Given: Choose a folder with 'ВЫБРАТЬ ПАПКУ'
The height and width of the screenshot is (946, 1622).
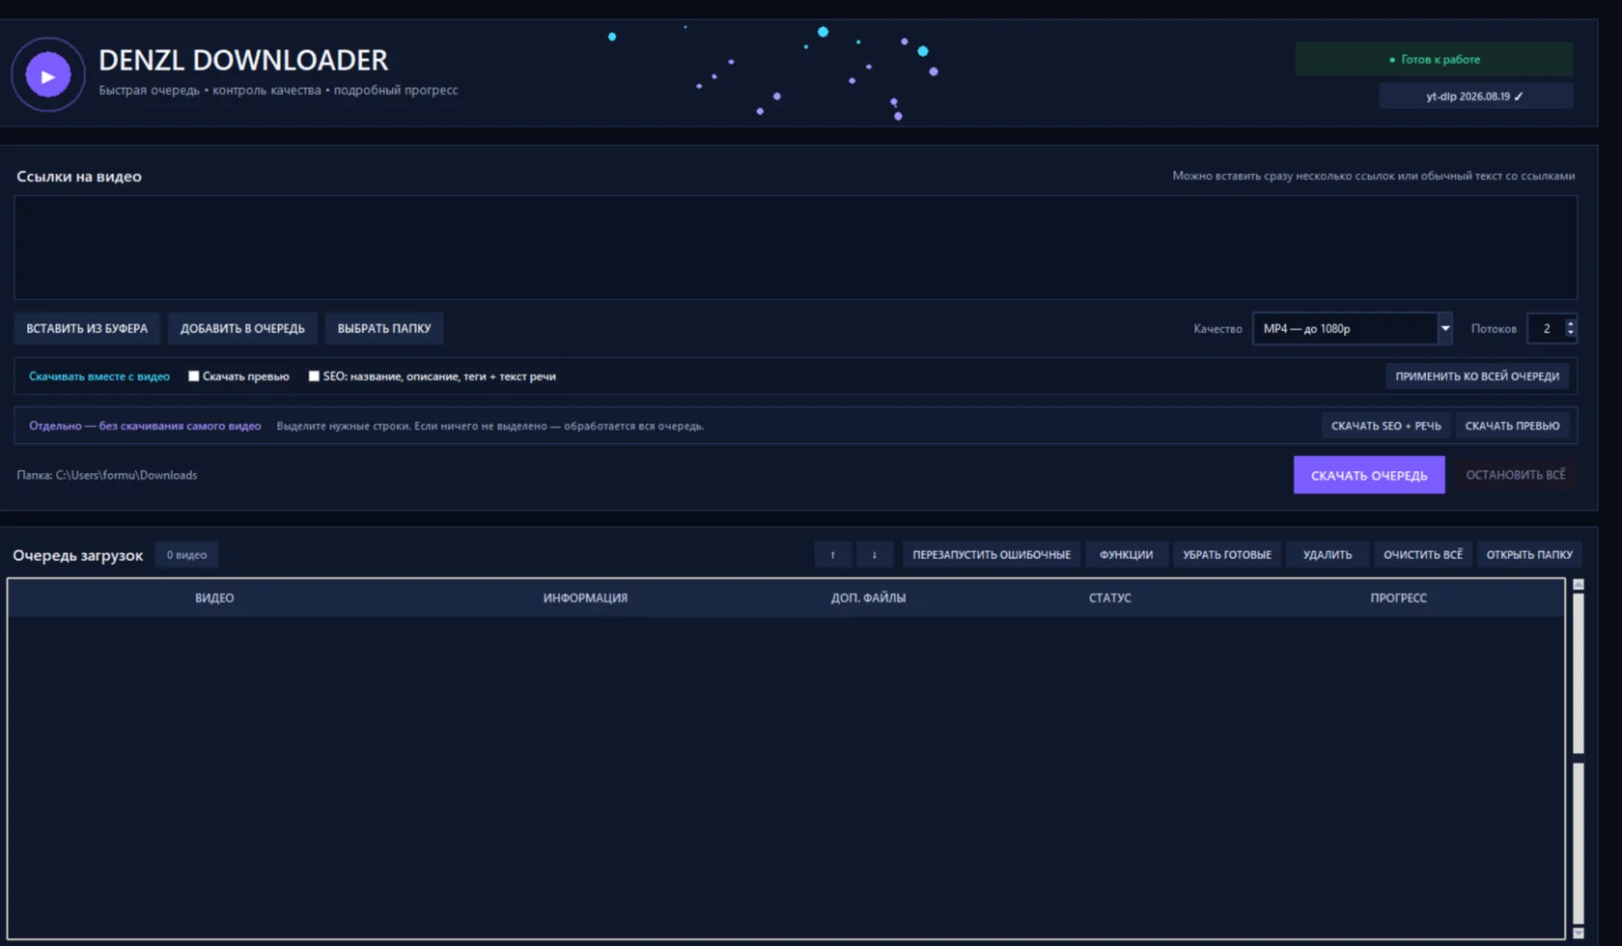Looking at the screenshot, I should 384,328.
